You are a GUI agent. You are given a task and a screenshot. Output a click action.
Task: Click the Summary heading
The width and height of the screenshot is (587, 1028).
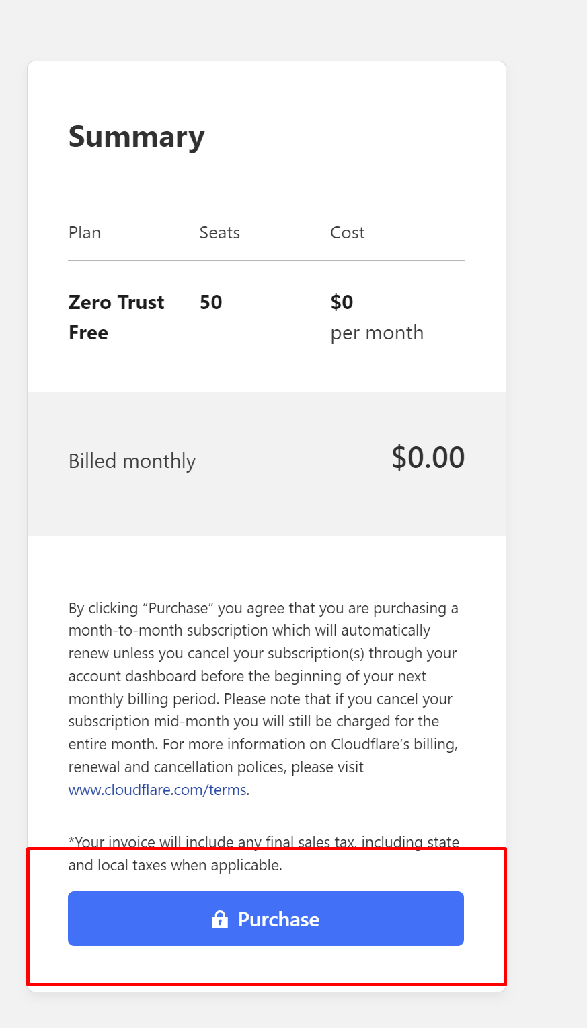pyautogui.click(x=136, y=137)
